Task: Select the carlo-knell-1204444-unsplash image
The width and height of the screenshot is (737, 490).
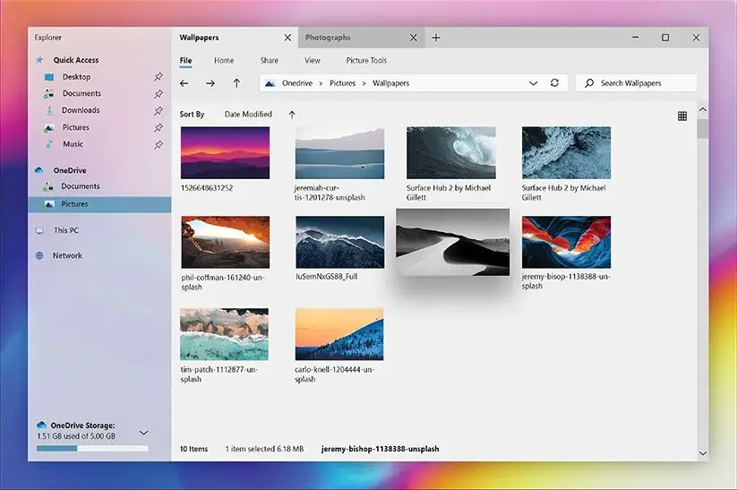Action: (339, 334)
